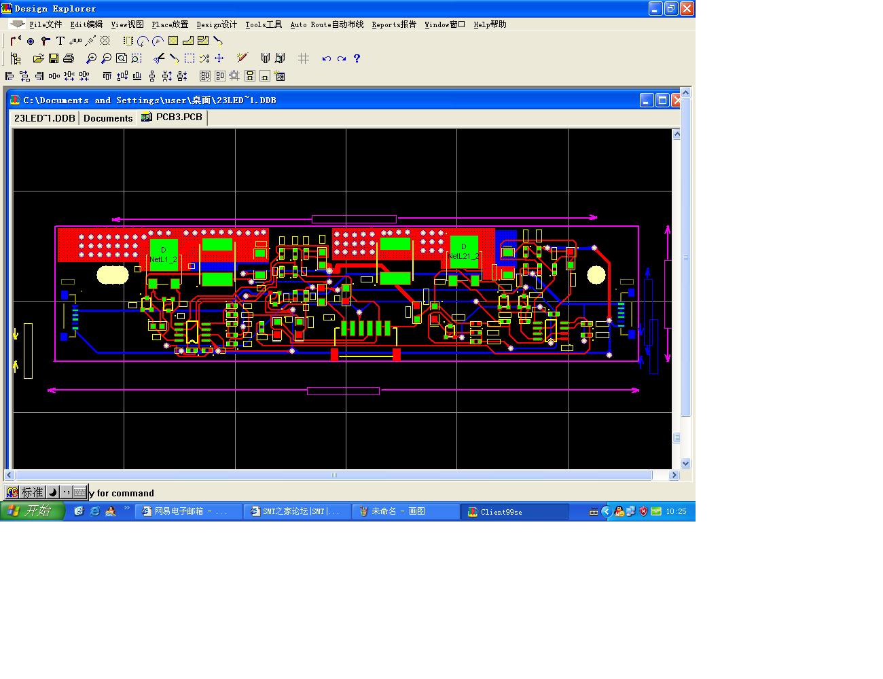Click the align components left icon
Image resolution: width=883 pixels, height=679 pixels.
(x=10, y=76)
